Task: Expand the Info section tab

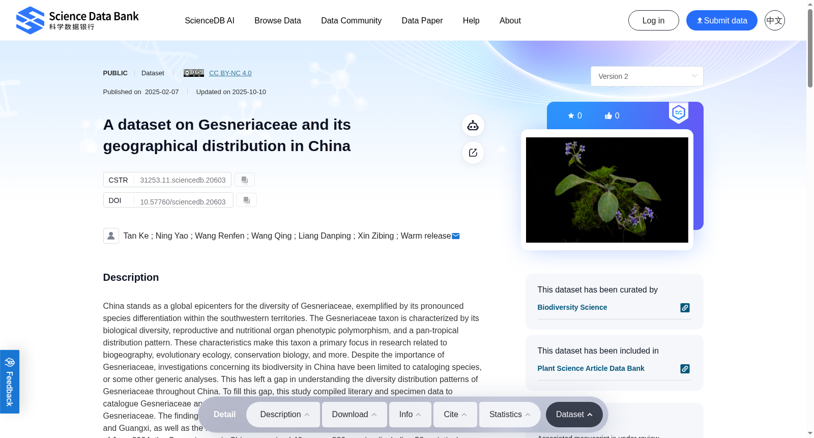Action: coord(410,415)
